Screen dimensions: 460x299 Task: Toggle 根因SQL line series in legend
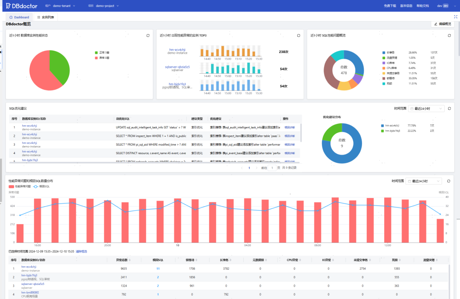41,187
